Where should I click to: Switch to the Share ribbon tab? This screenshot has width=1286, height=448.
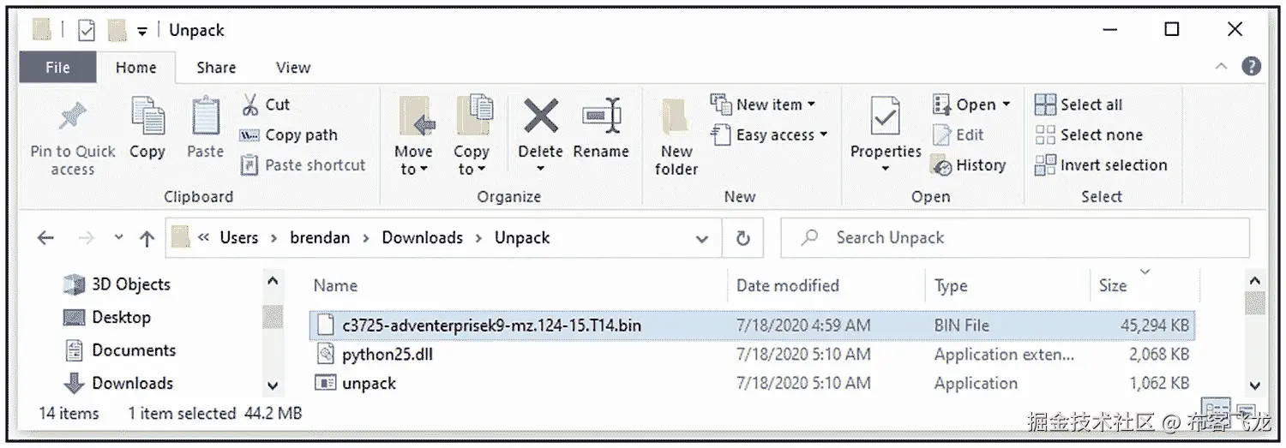(x=216, y=68)
